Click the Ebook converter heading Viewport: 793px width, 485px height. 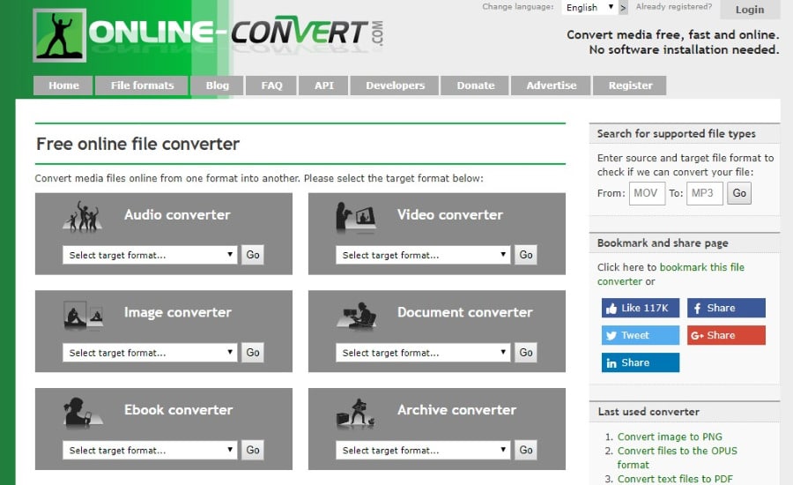coord(179,410)
